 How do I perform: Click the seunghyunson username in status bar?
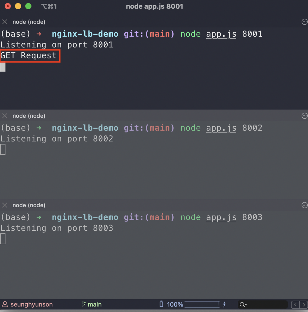[32, 304]
